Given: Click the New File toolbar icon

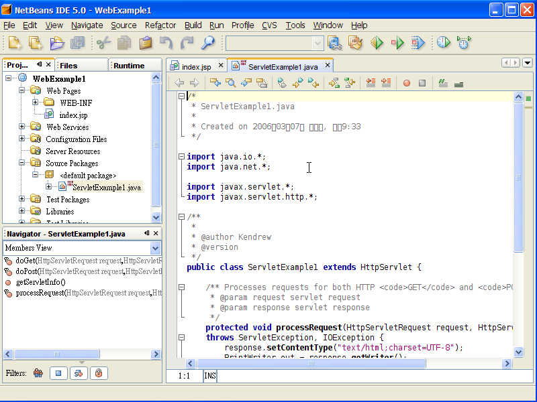Looking at the screenshot, I should [x=36, y=43].
